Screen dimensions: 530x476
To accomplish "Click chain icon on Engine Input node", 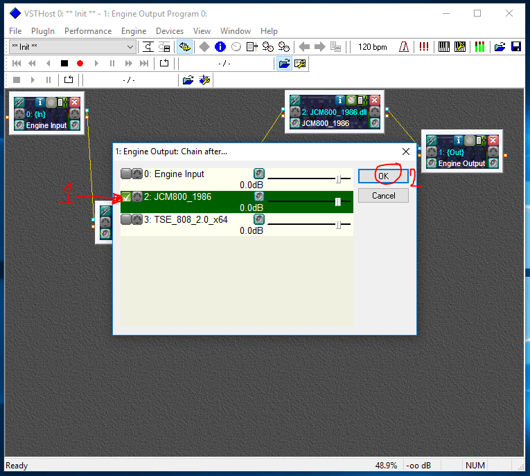I will tap(19, 102).
